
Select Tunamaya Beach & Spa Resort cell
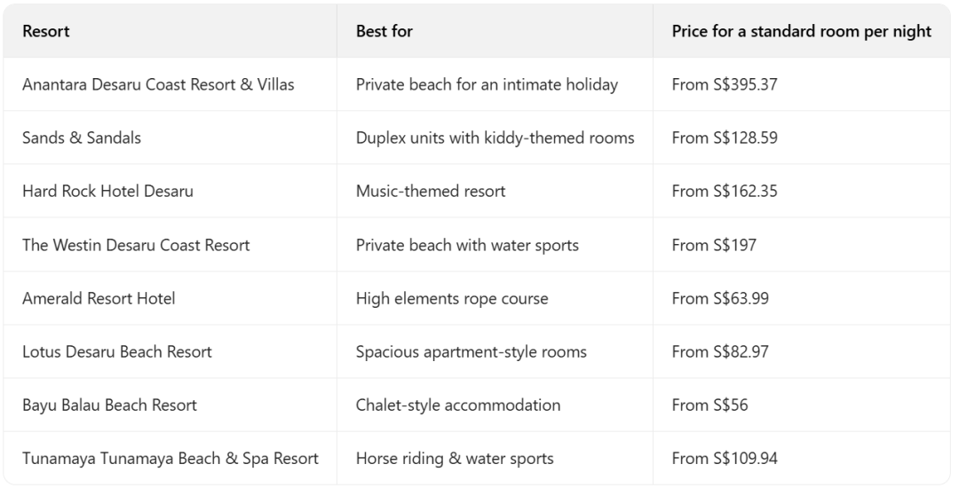click(170, 458)
